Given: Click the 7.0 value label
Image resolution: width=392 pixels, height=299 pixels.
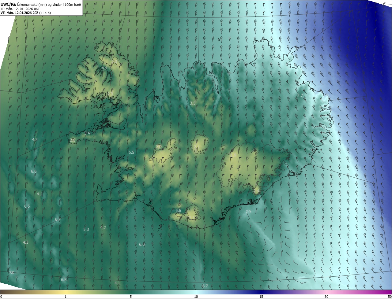Looking at the screenshot, I should click(12, 272).
